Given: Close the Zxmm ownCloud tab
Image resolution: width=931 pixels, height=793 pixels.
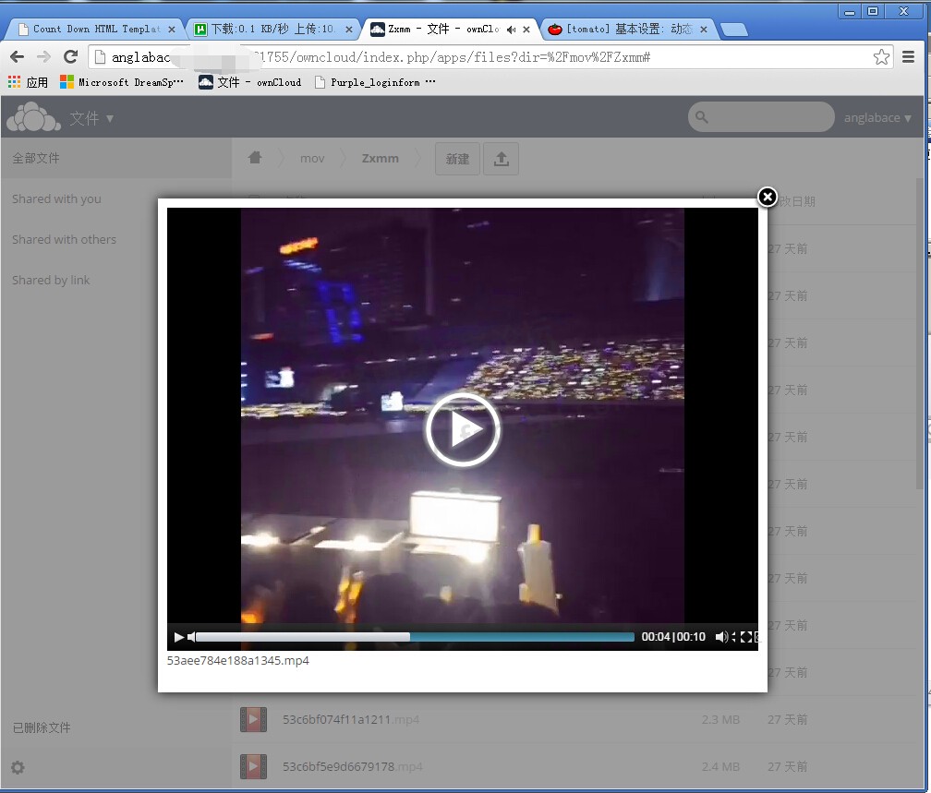Looking at the screenshot, I should tap(526, 30).
